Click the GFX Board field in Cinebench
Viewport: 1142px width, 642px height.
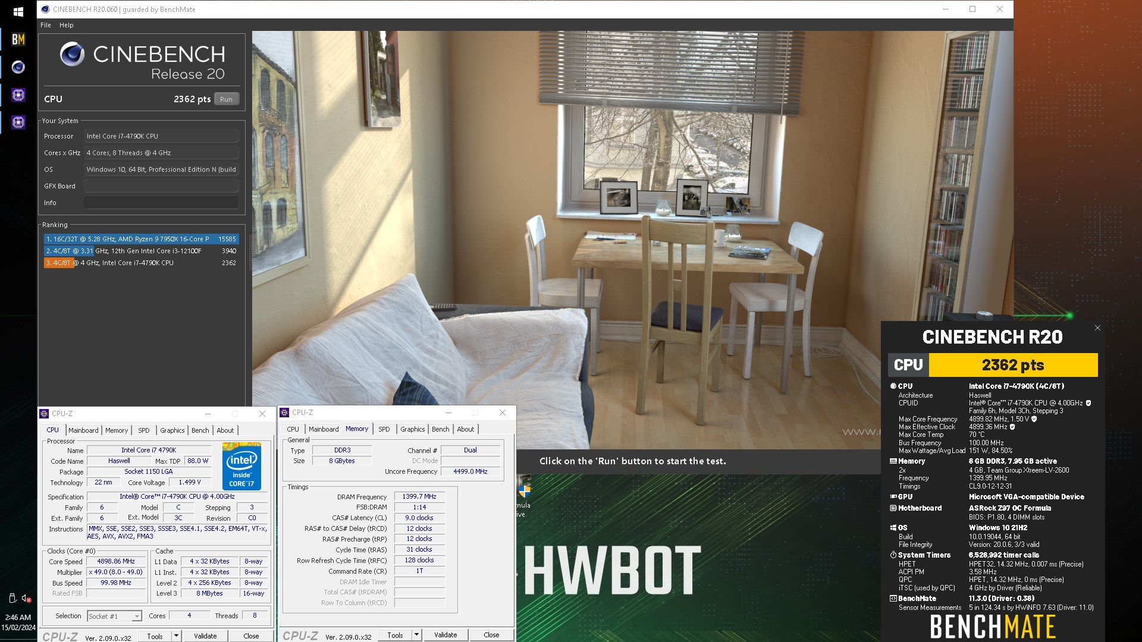pyautogui.click(x=161, y=186)
